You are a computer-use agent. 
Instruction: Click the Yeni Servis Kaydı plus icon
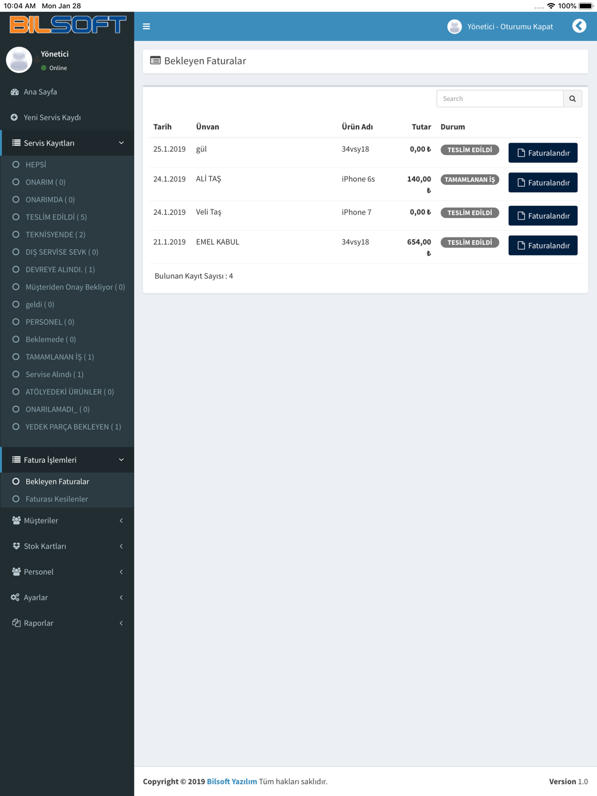(14, 118)
